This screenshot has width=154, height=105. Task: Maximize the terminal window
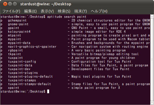[15, 4]
